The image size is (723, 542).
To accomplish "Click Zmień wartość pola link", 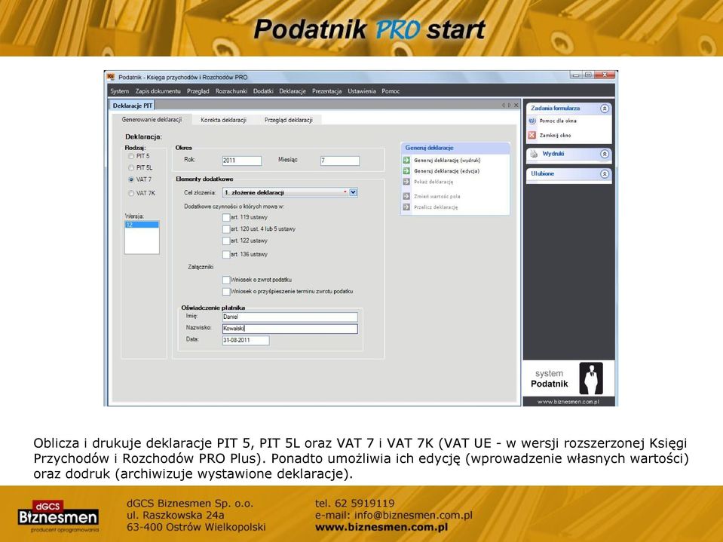I will click(x=437, y=196).
